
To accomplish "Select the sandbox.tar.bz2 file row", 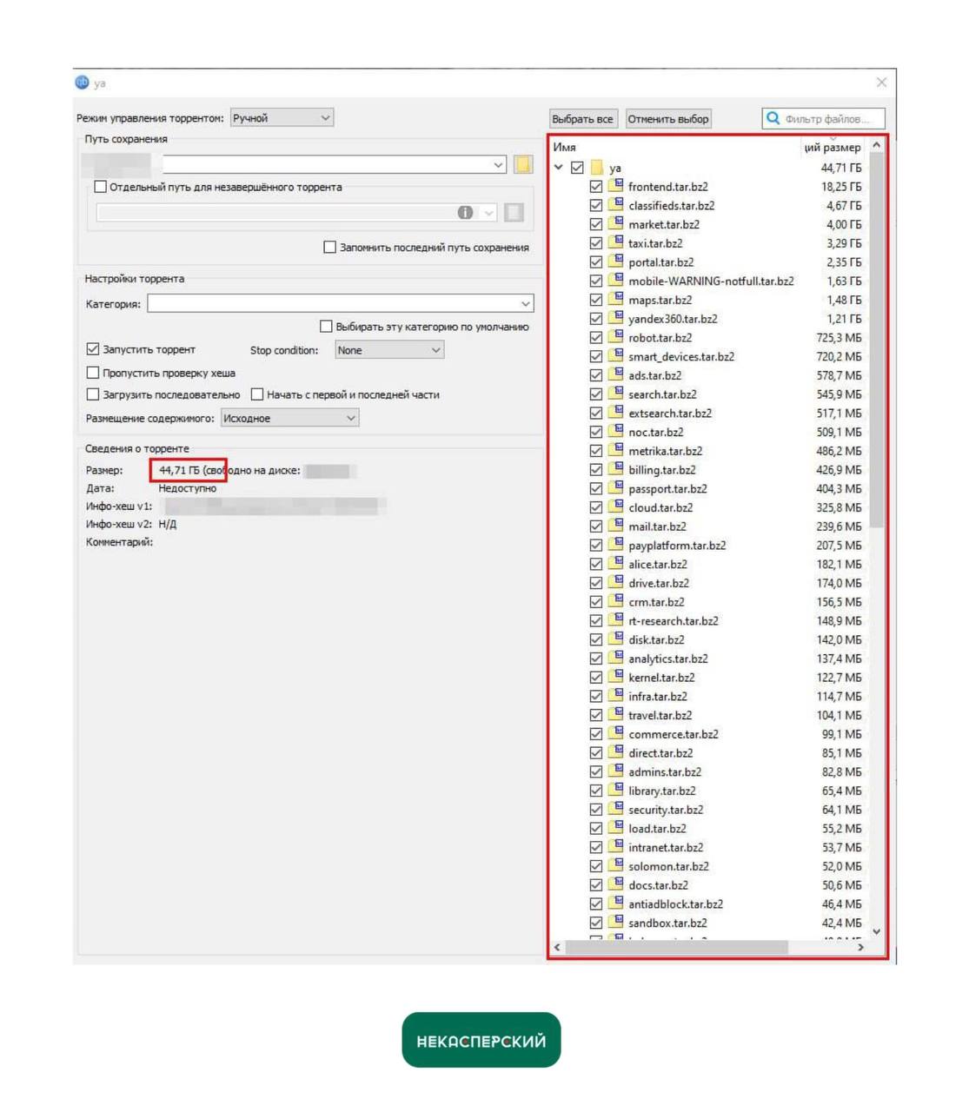I will [x=709, y=923].
